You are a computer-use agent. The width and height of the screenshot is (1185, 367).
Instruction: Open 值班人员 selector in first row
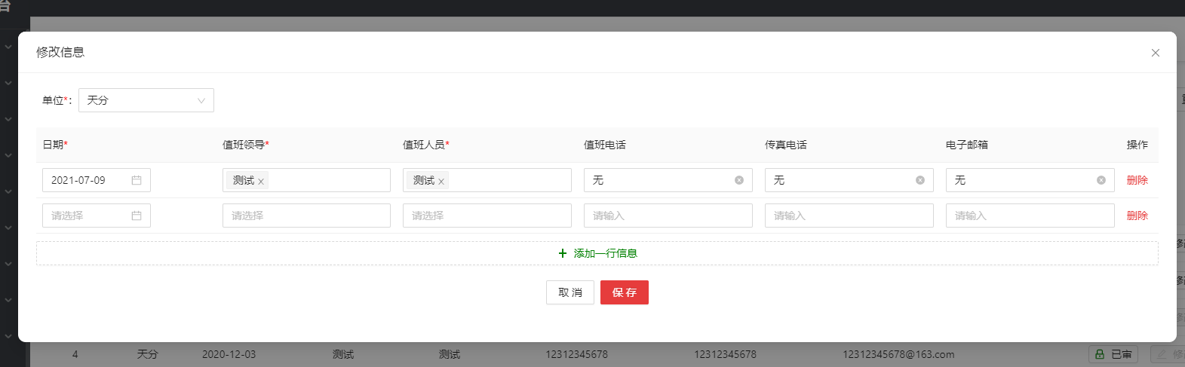point(487,180)
